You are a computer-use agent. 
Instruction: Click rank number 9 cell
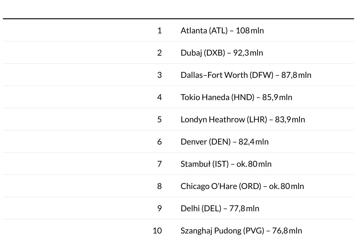(x=159, y=208)
